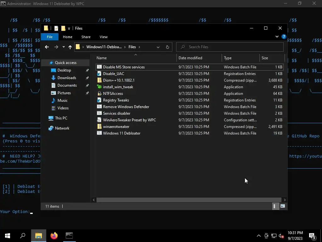Refresh the Files folder view
This screenshot has height=242, width=322.
[x=168, y=47]
